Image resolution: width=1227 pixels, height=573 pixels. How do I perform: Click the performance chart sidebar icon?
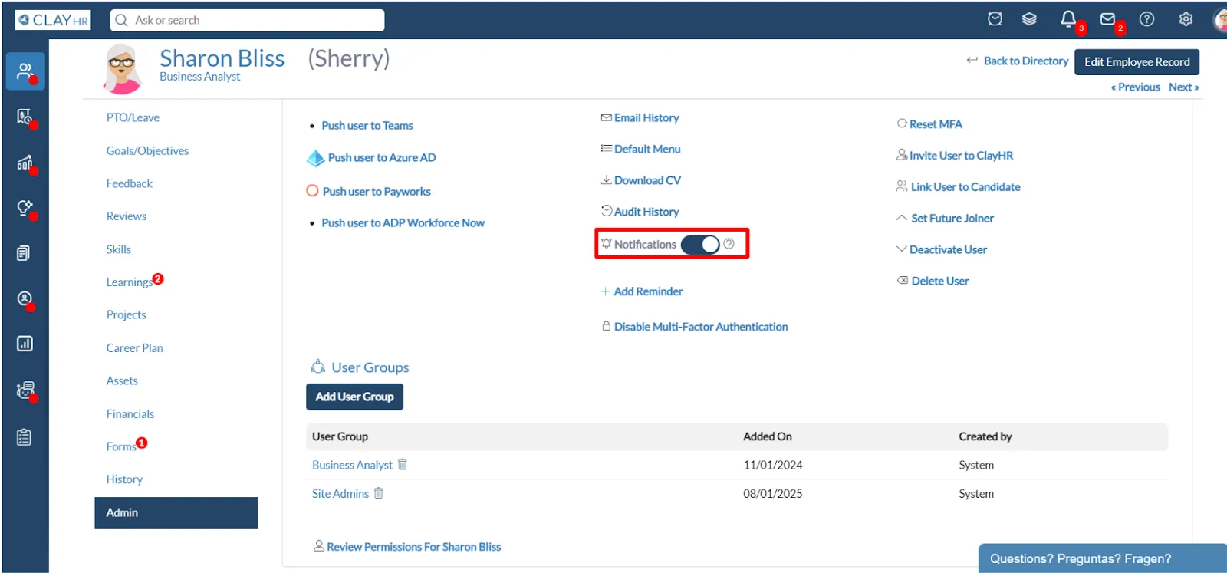[x=25, y=163]
